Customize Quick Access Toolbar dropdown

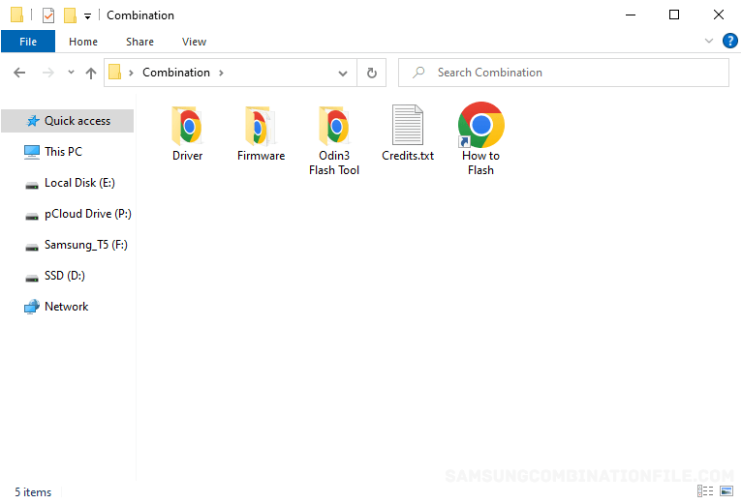click(x=87, y=16)
